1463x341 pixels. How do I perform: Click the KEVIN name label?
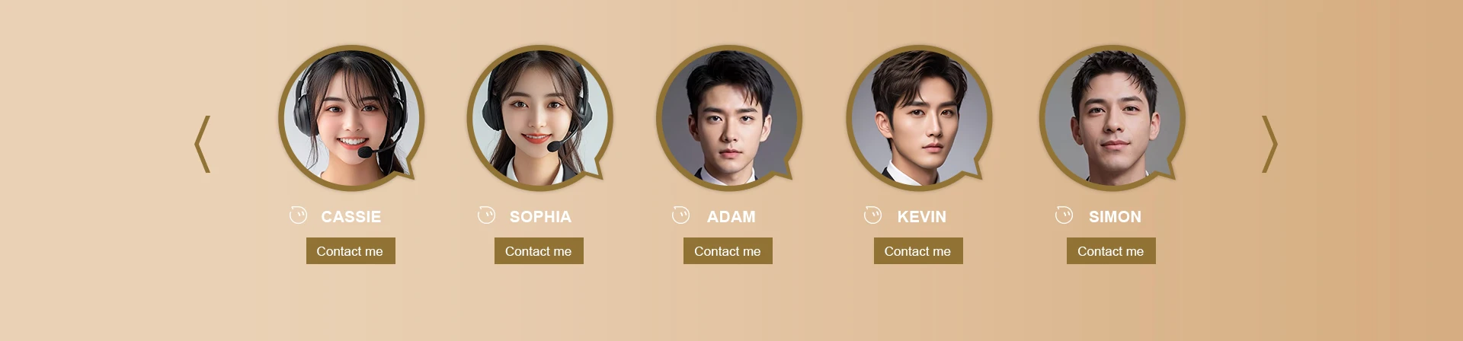[922, 217]
